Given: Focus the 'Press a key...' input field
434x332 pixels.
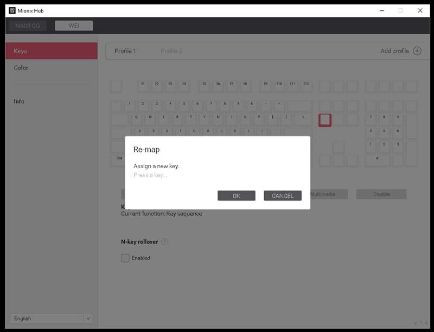Looking at the screenshot, I should 150,175.
